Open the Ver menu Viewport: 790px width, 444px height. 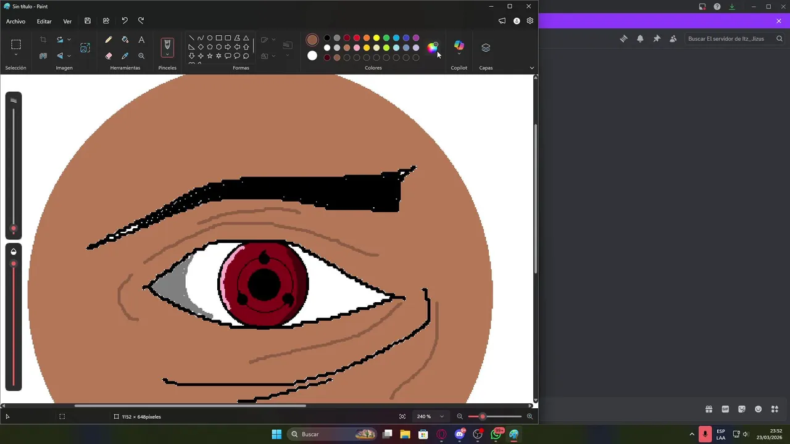[x=67, y=21]
